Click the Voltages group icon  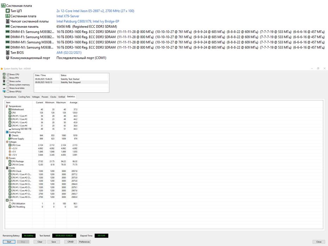coord(7,142)
